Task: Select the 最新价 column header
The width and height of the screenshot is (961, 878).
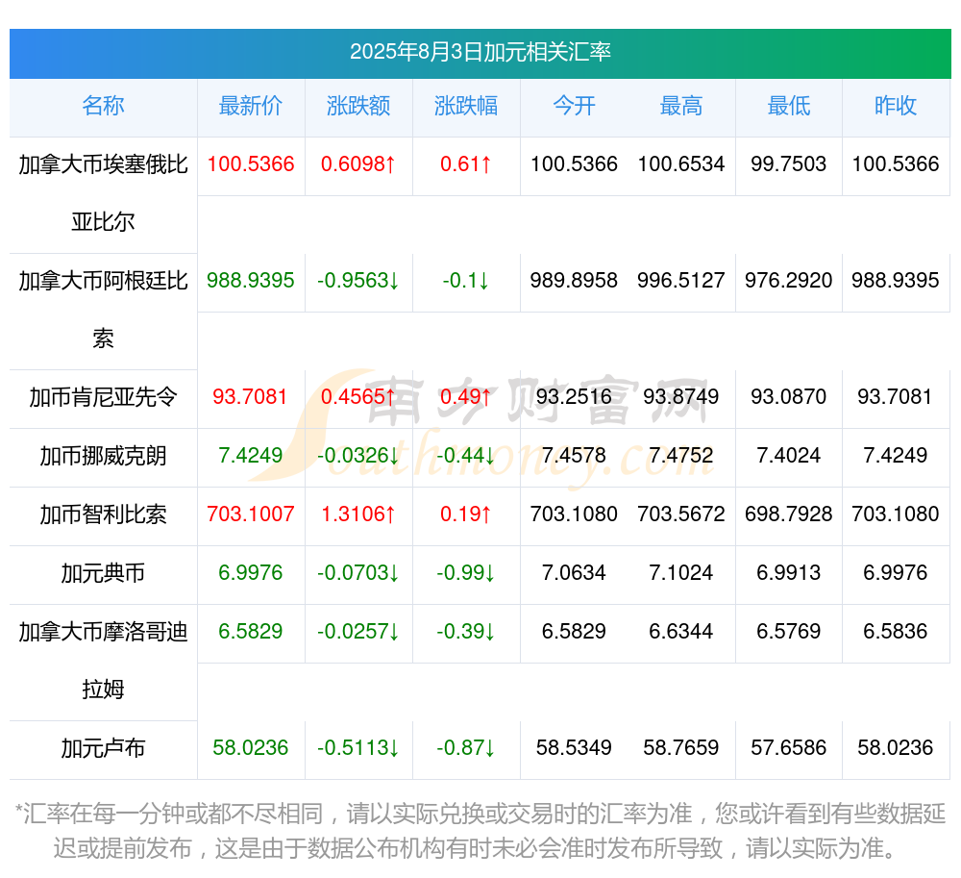Action: (x=251, y=106)
